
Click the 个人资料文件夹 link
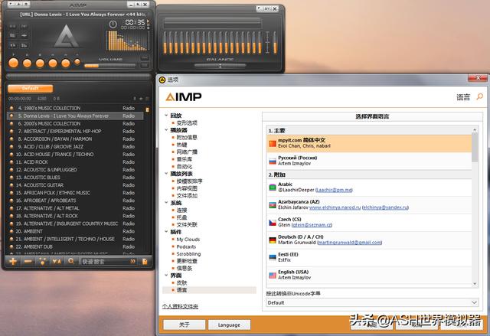tap(180, 306)
